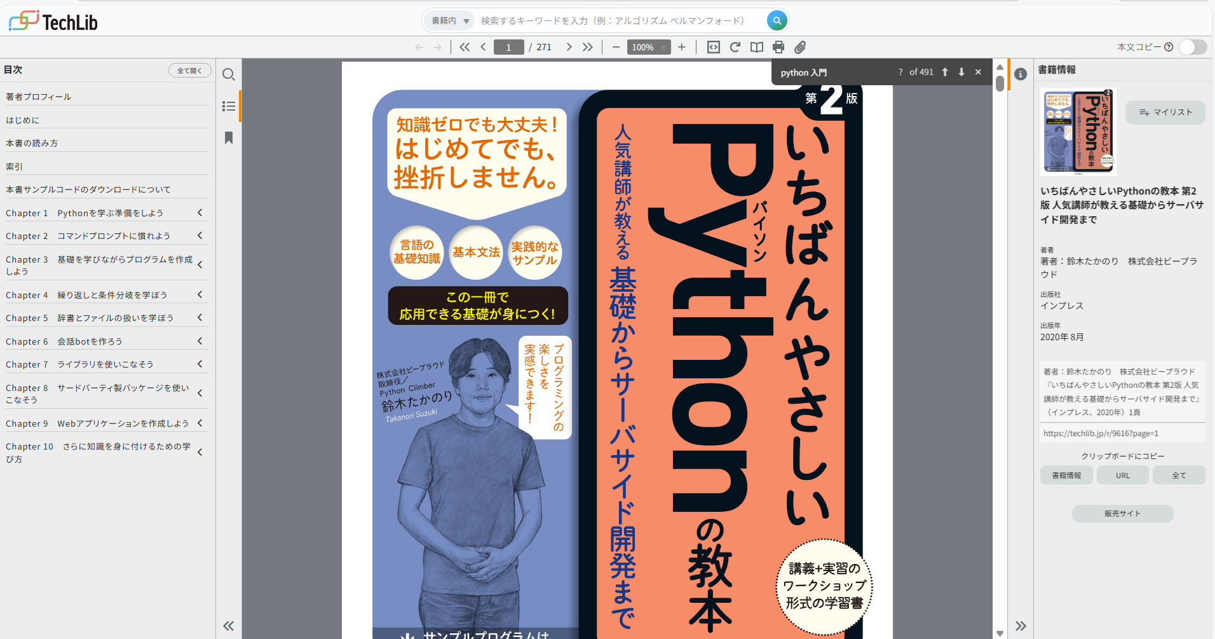1215x639 pixels.
Task: Collapse the right panel with double chevron
Action: 1021,626
